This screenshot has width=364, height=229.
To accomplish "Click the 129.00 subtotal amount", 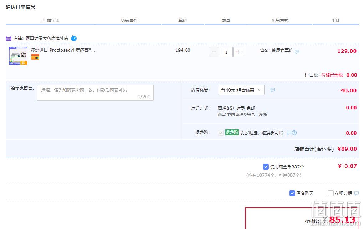I will pos(347,51).
